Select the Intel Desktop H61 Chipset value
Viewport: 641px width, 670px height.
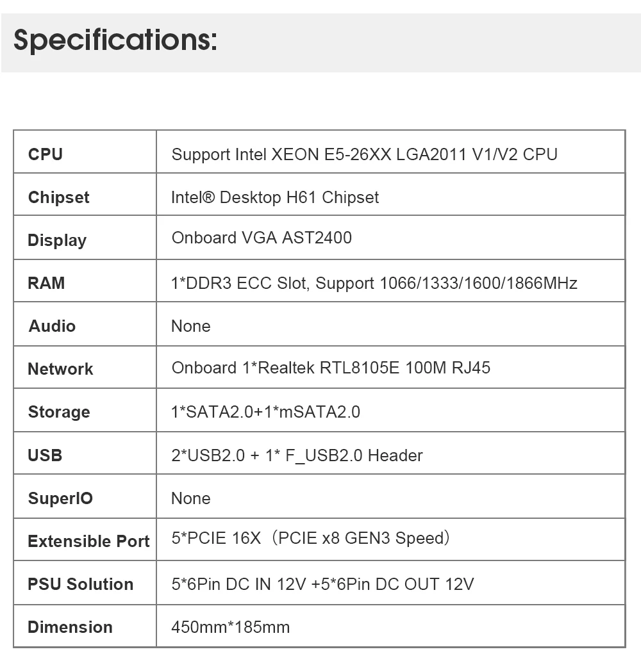[275, 197]
